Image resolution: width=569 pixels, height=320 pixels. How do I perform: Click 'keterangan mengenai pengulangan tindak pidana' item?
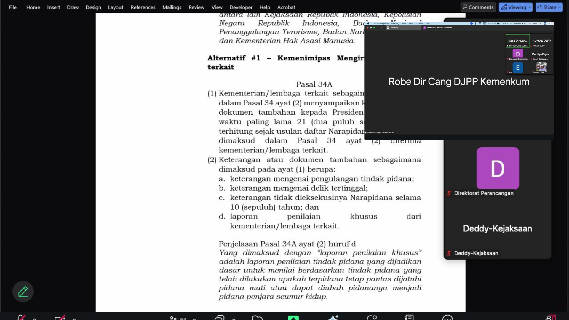(x=322, y=179)
